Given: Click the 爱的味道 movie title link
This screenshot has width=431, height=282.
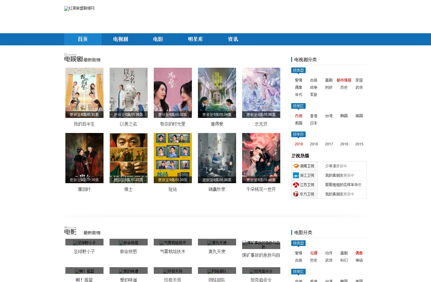Looking at the screenshot, I should 129,280.
